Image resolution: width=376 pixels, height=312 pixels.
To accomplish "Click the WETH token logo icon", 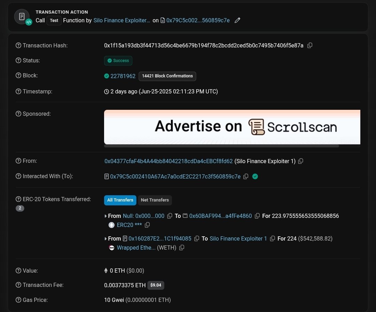I will (x=111, y=248).
